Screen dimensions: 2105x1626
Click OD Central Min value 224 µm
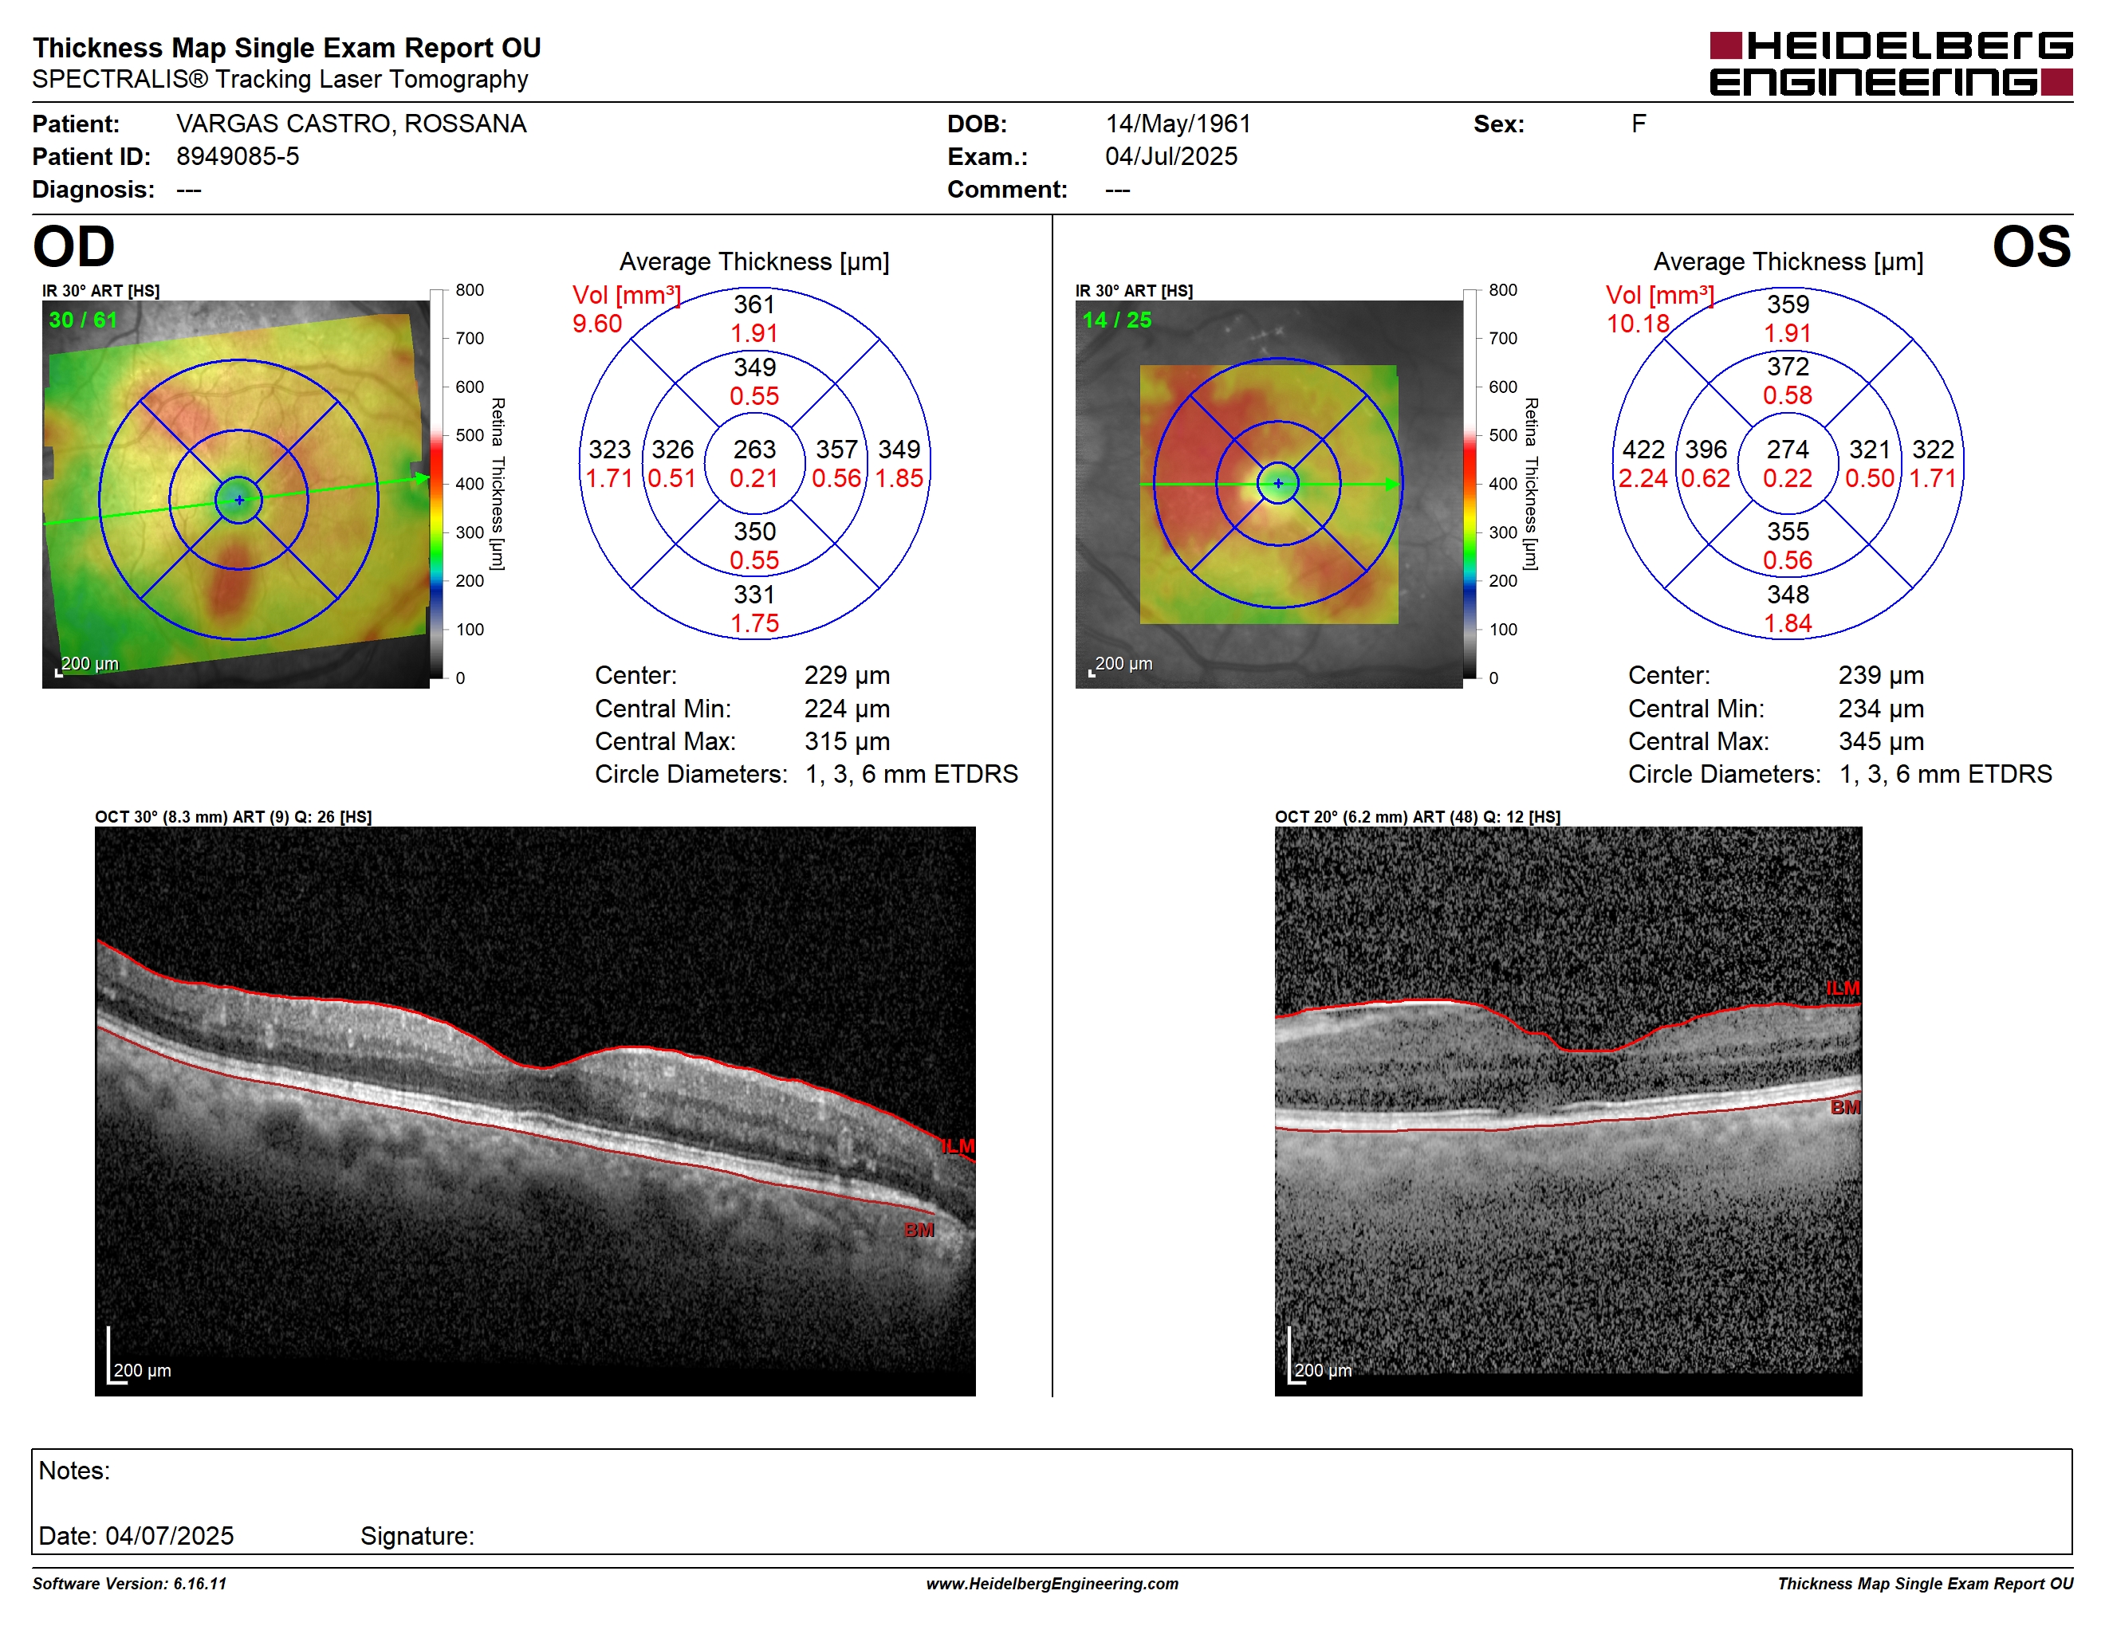[848, 709]
